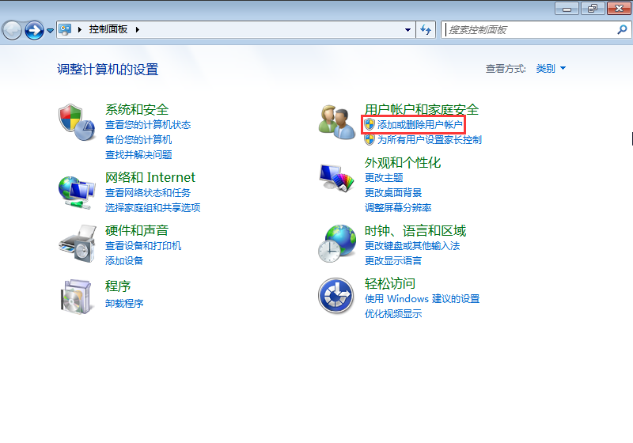633x443 pixels.
Task: Click the Ease of Access icon
Action: [x=336, y=296]
